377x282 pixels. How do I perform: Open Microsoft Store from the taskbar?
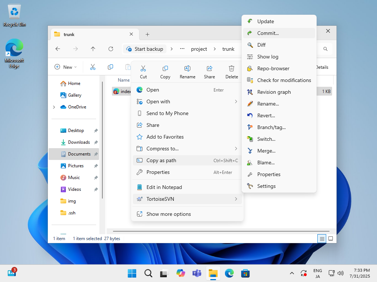coord(245,273)
